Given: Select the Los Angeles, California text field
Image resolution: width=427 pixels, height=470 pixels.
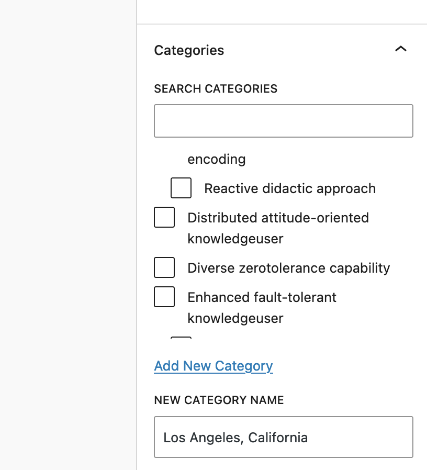Looking at the screenshot, I should click(283, 437).
